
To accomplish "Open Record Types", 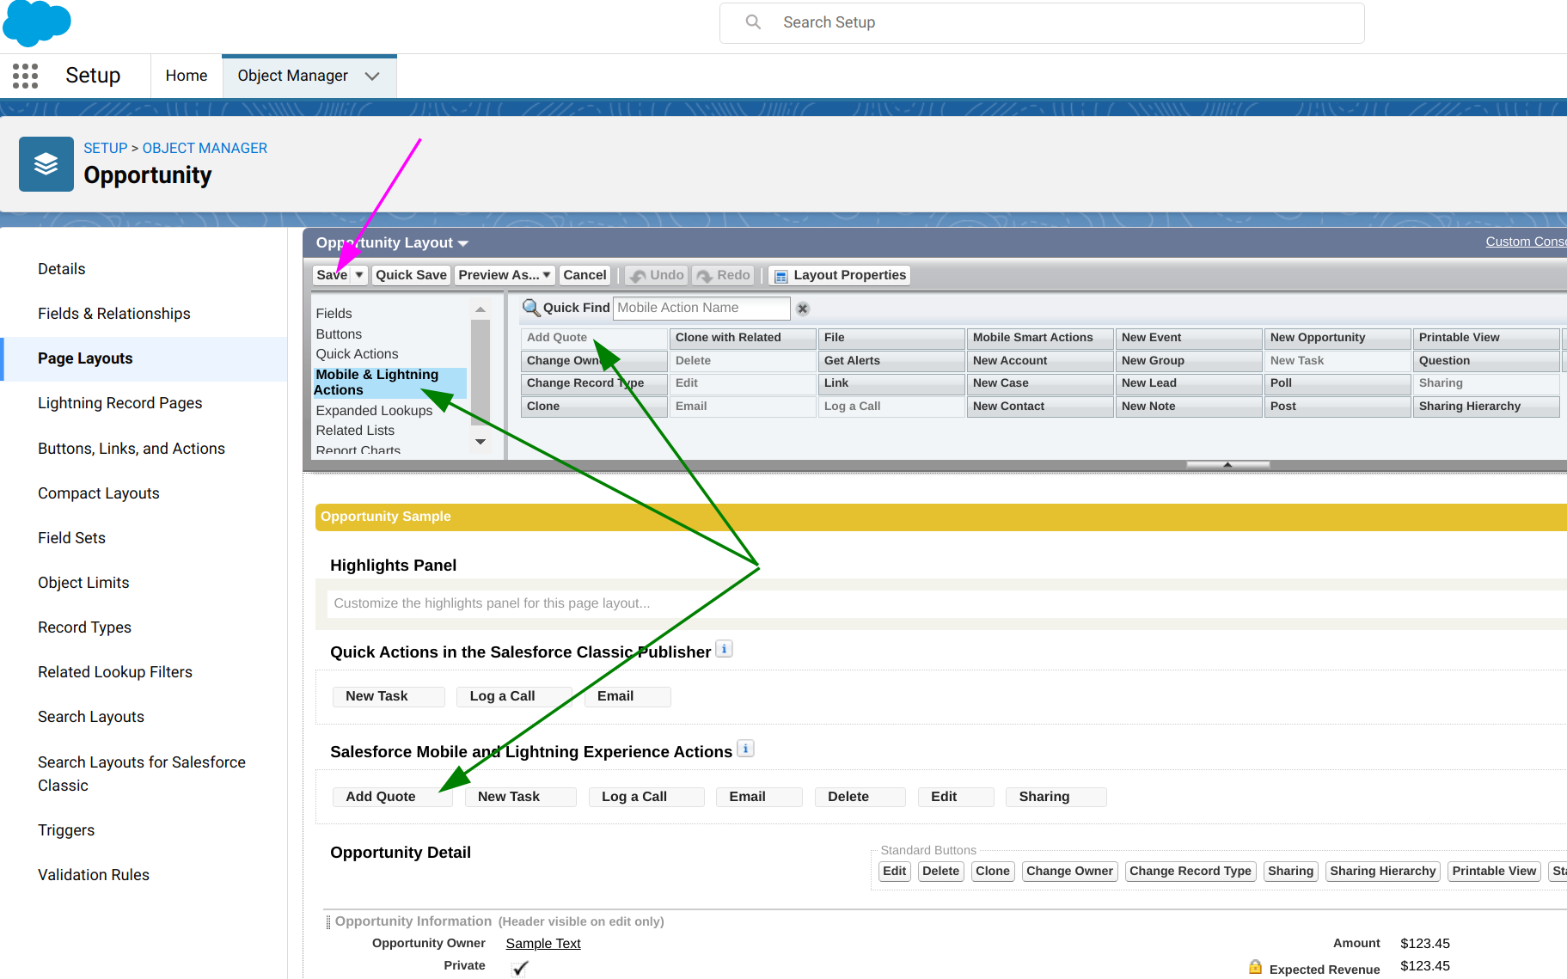I will pyautogui.click(x=84, y=627).
